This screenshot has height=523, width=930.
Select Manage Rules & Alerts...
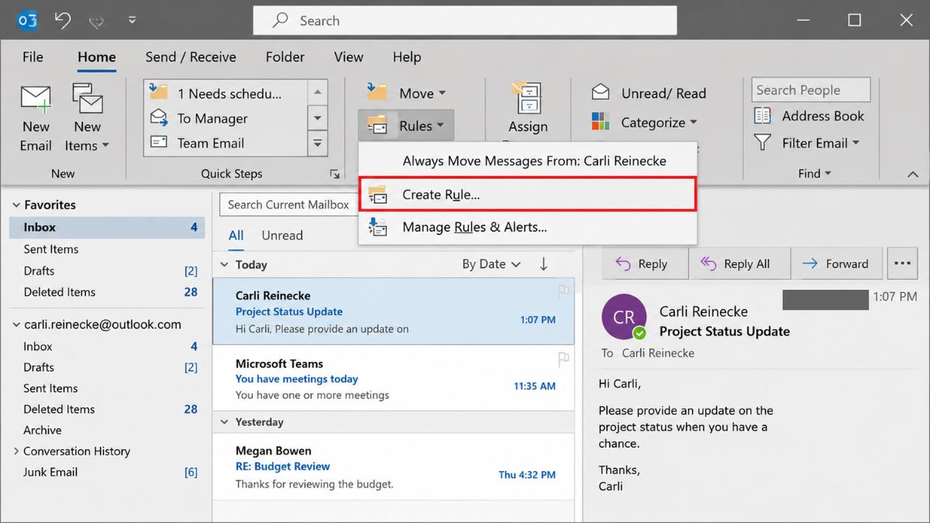coord(528,227)
